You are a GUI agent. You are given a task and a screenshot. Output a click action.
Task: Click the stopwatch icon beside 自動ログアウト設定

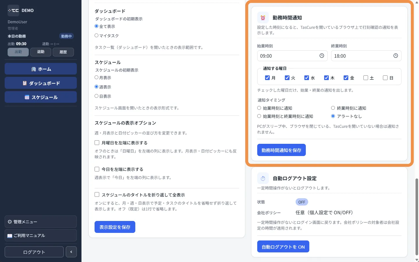coord(263,178)
